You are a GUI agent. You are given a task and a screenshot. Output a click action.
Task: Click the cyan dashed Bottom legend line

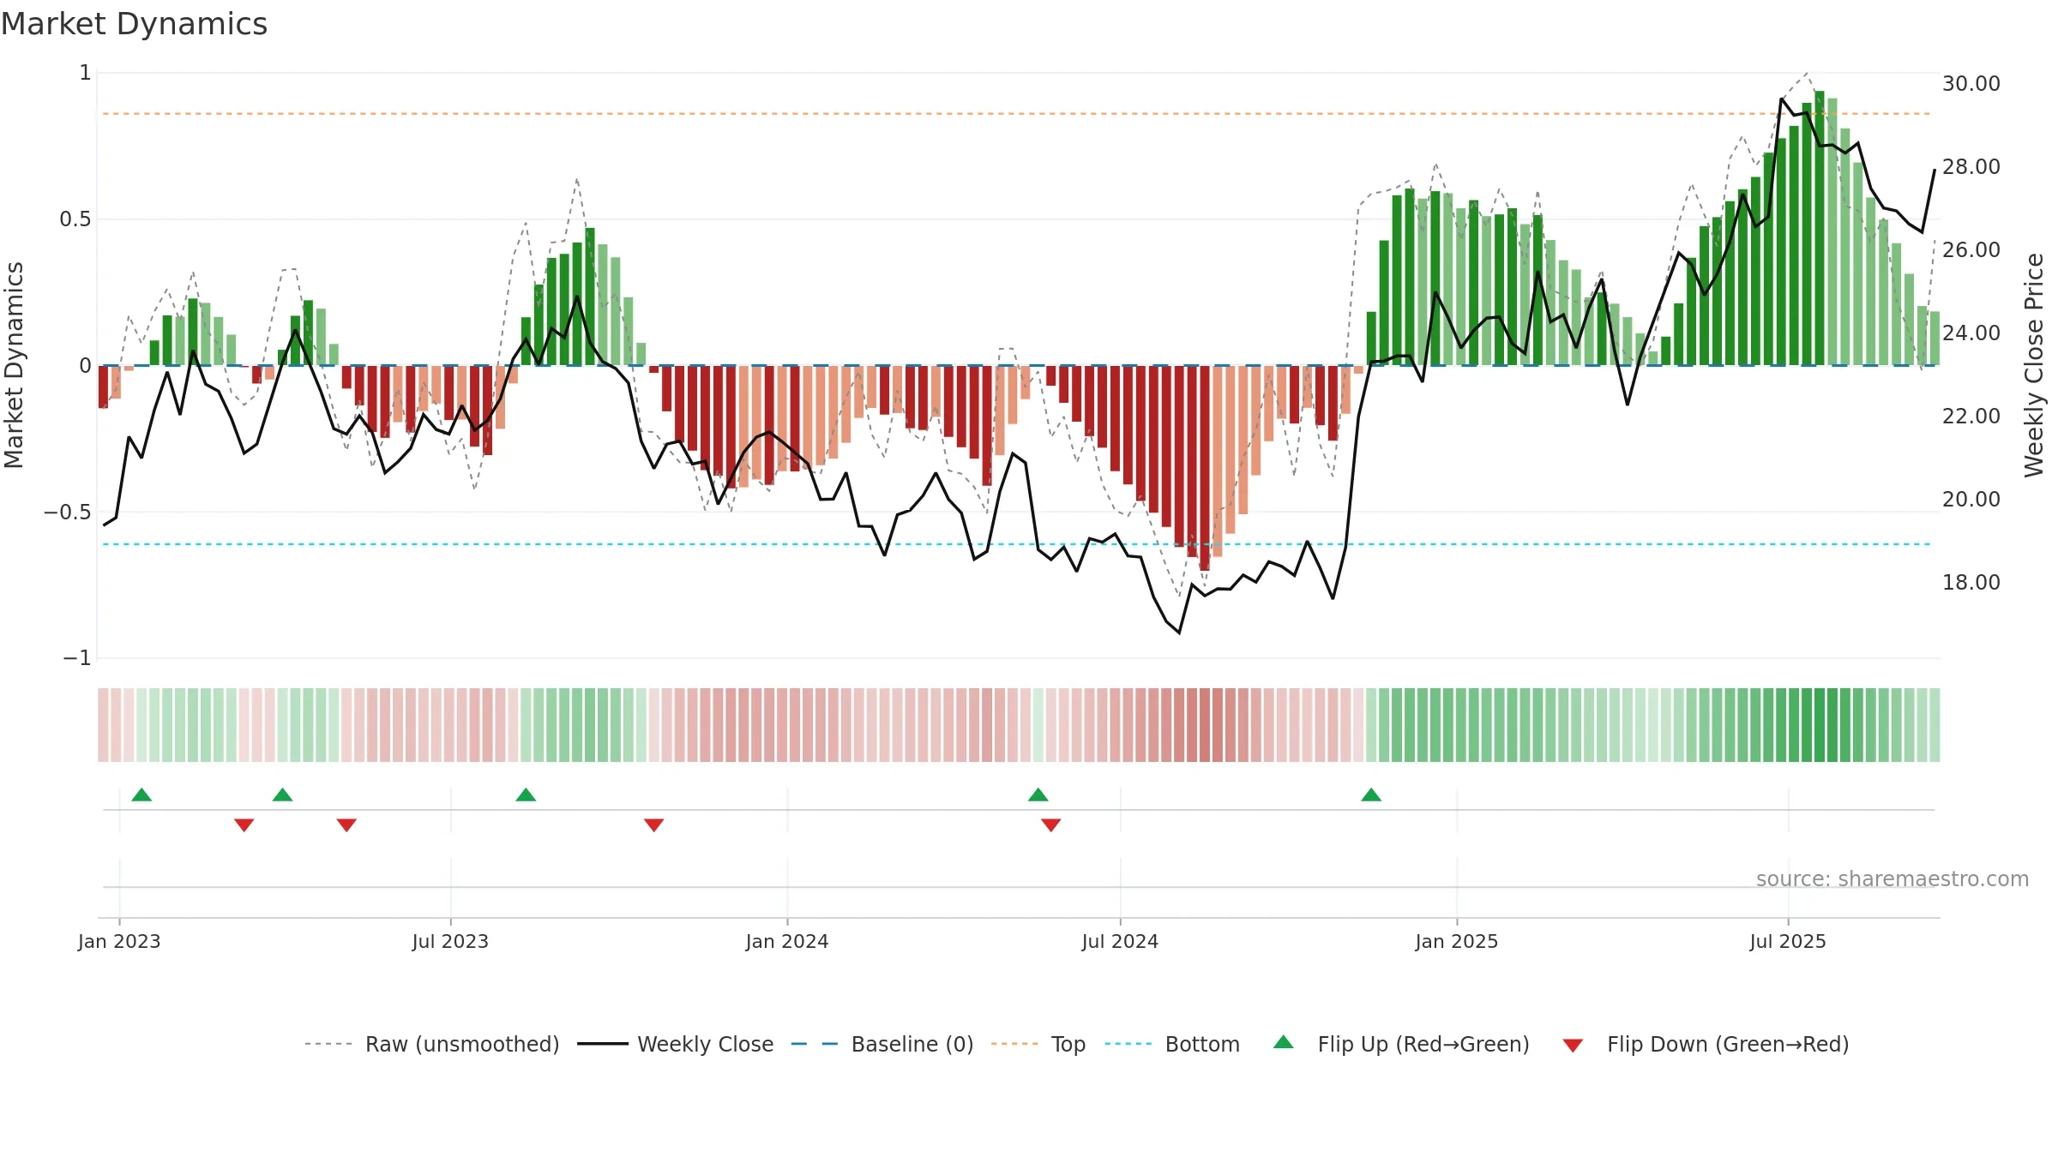(1128, 1044)
